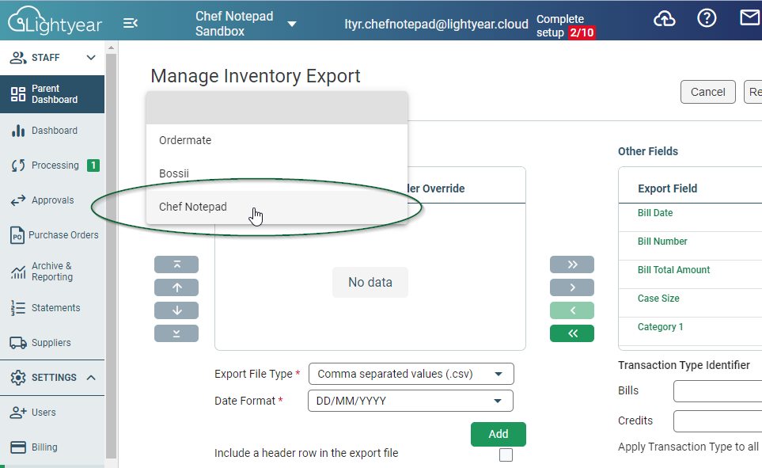The height and width of the screenshot is (468, 762).
Task: Click the sidebar vertical scrollbar
Action: point(111,256)
